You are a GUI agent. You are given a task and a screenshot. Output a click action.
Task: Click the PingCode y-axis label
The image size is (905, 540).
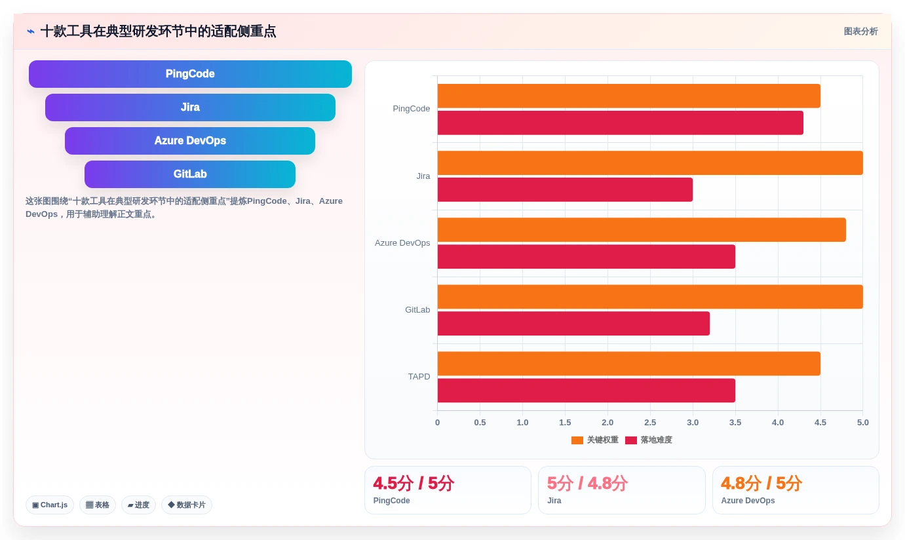(412, 109)
